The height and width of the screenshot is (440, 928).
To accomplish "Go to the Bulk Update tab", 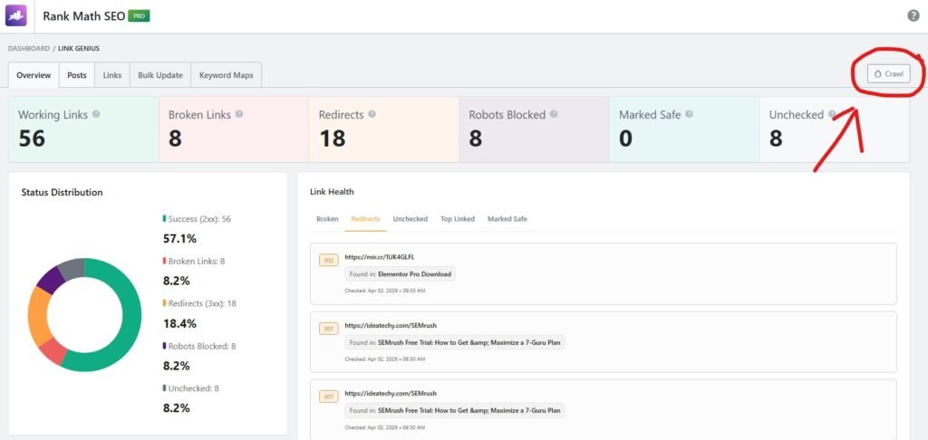I will [159, 75].
